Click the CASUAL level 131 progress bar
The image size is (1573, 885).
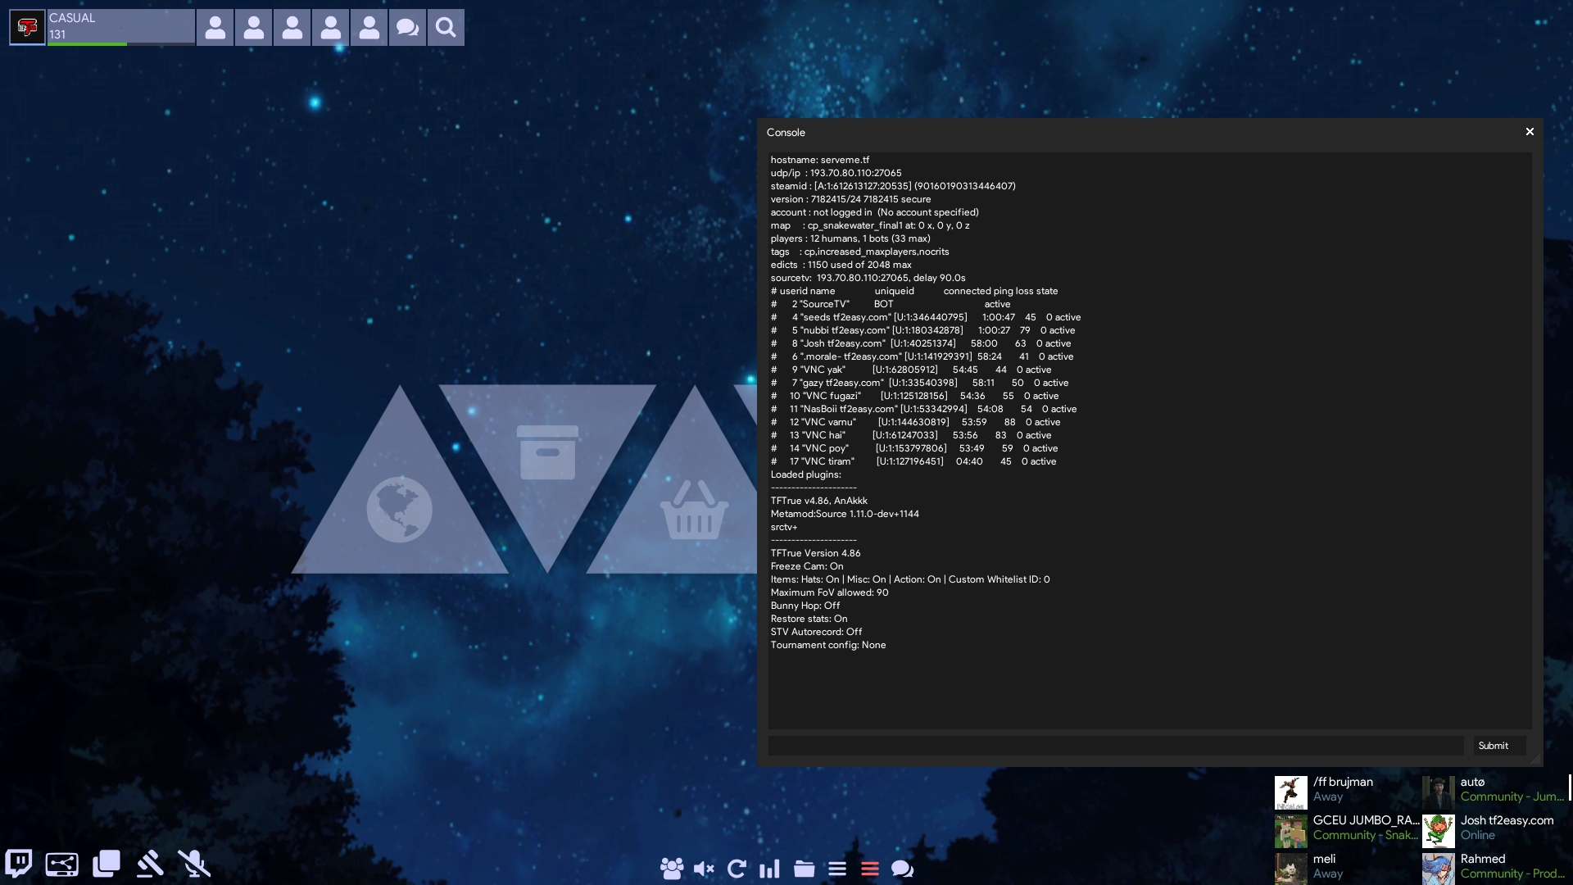pos(120,27)
